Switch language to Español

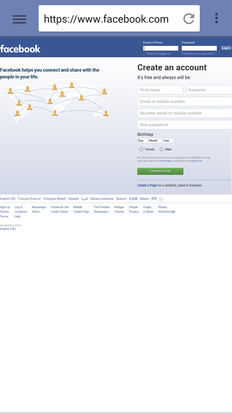click(x=73, y=199)
